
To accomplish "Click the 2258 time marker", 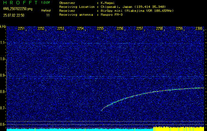I will tap(159, 28).
